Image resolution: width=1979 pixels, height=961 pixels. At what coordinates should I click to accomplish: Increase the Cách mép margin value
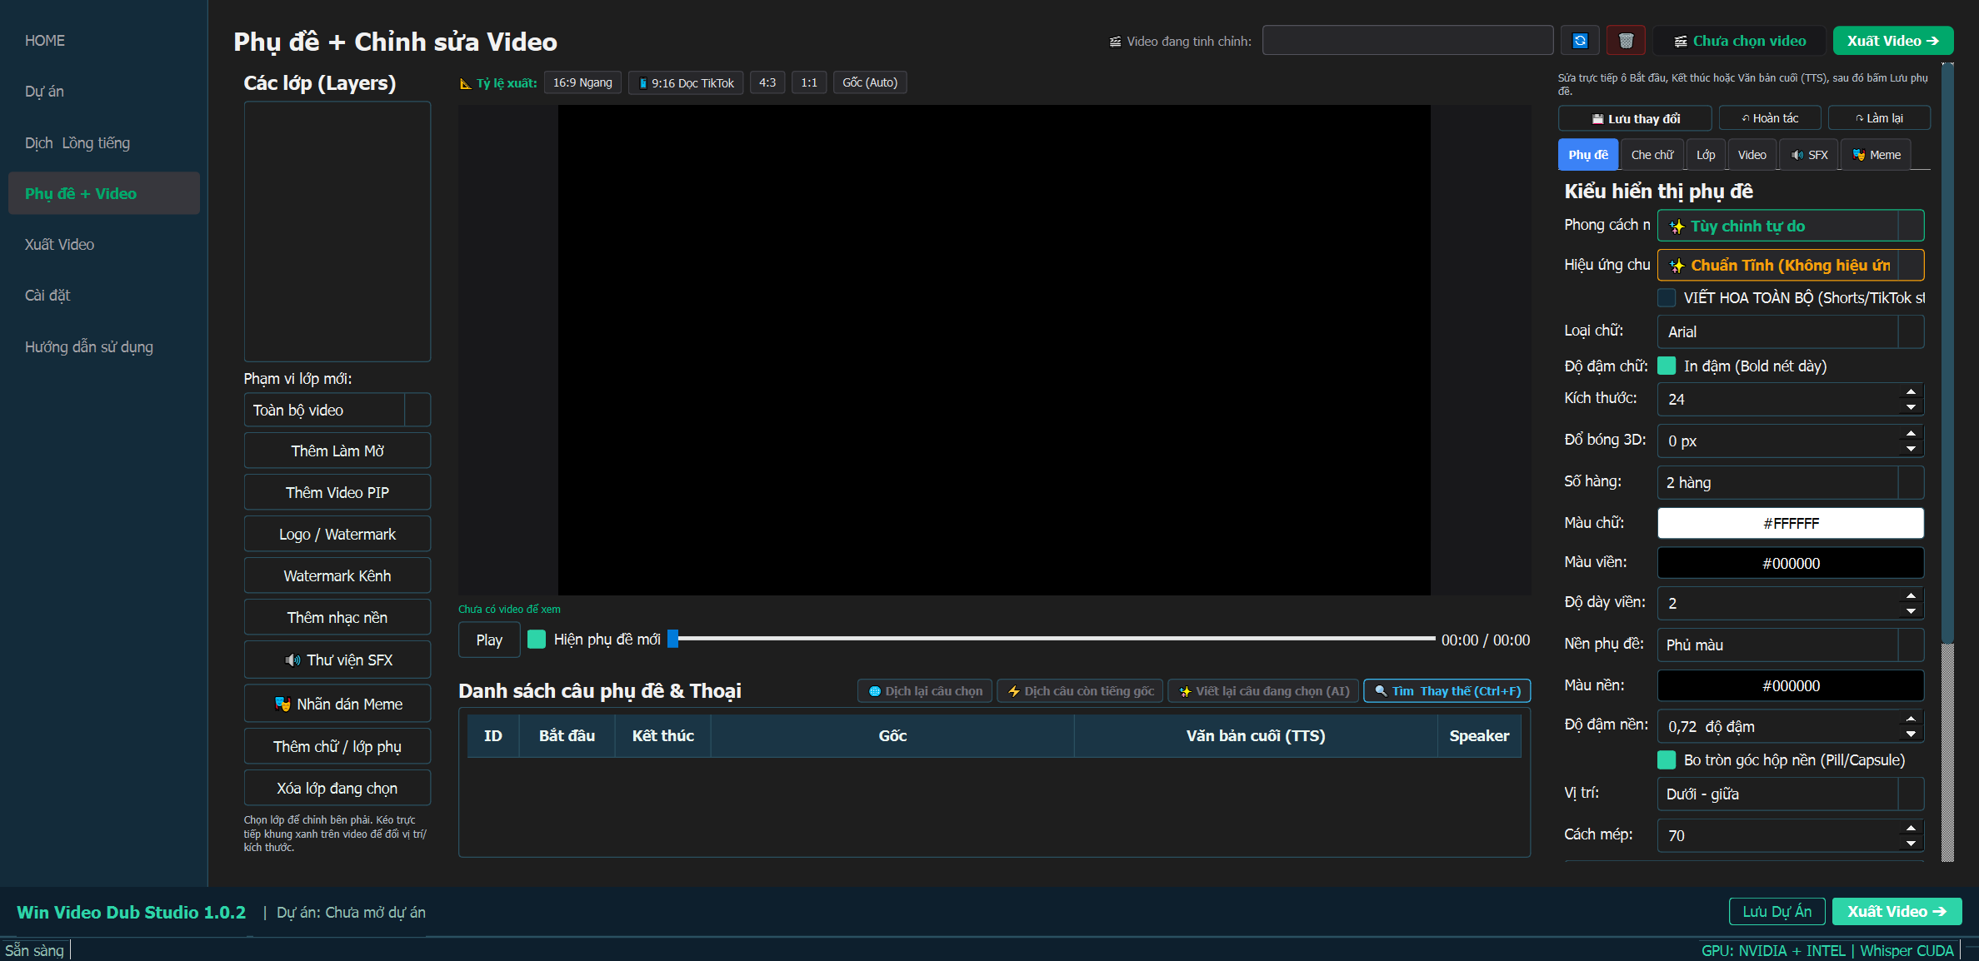(1911, 828)
